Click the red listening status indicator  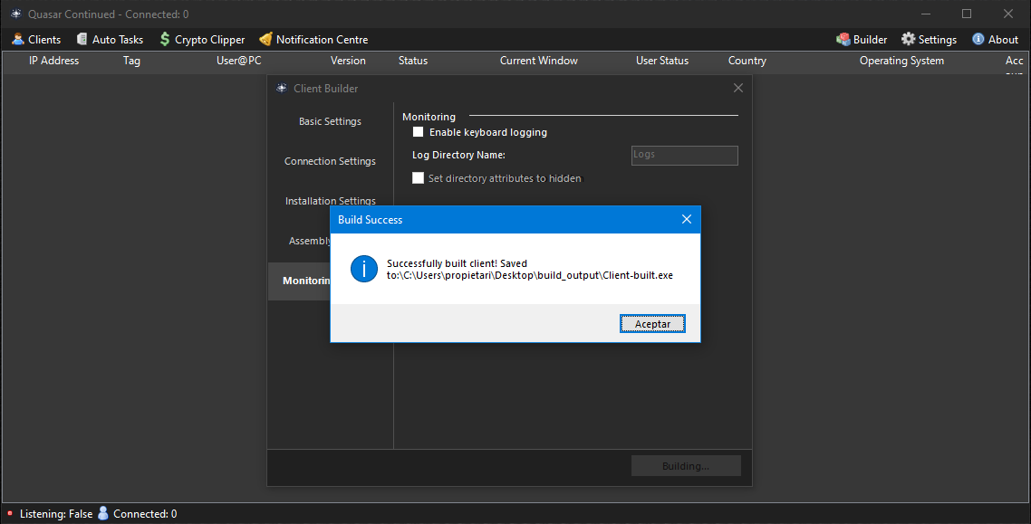pyautogui.click(x=10, y=513)
